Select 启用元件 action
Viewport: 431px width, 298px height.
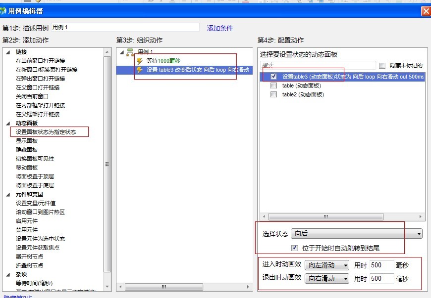pyautogui.click(x=27, y=221)
